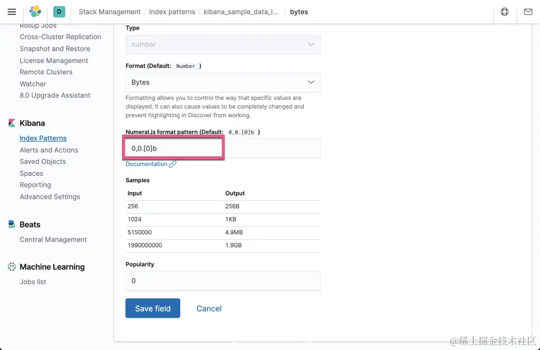The height and width of the screenshot is (350, 540).
Task: Open Watcher page
Action: 33,84
